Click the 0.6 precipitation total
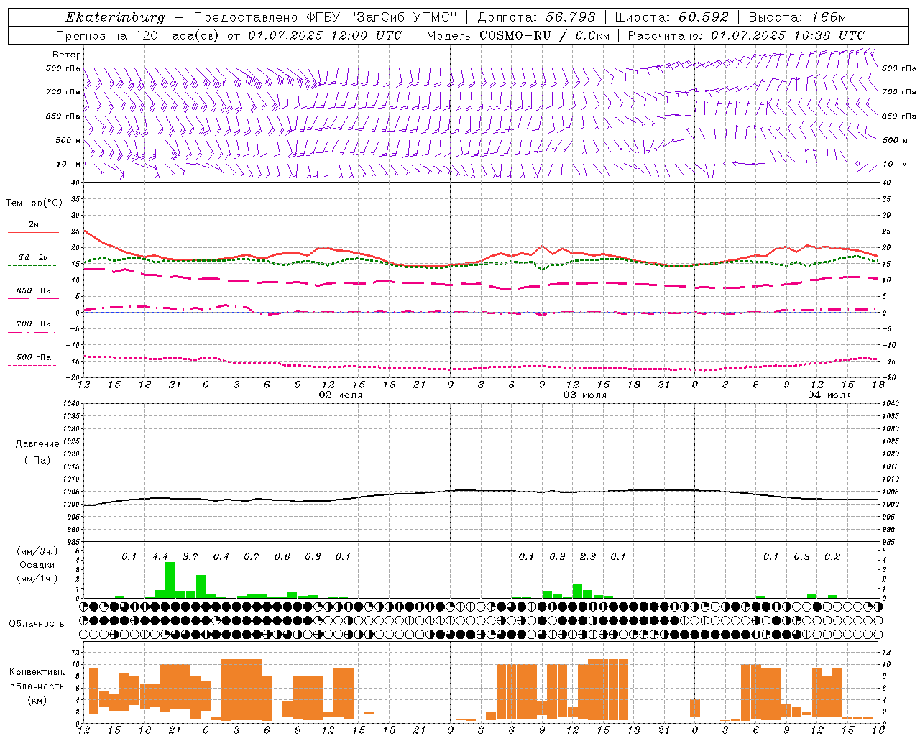This screenshot has width=920, height=736. pyautogui.click(x=282, y=557)
